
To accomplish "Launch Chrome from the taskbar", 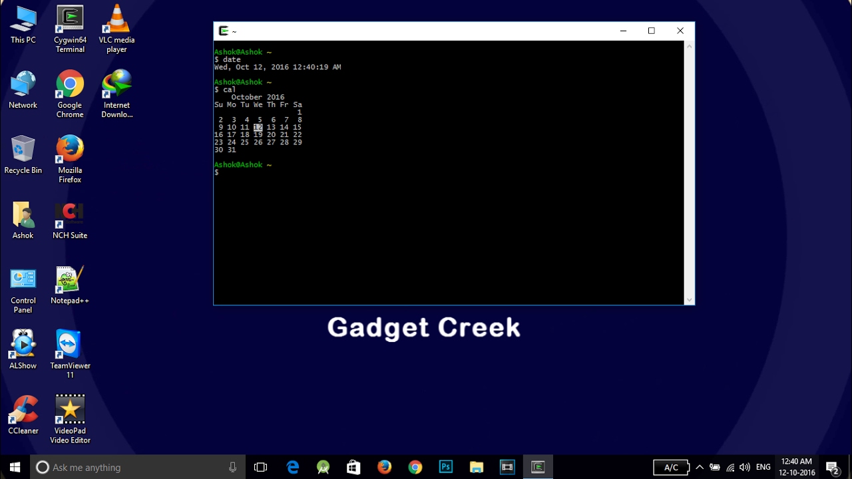I will click(415, 467).
